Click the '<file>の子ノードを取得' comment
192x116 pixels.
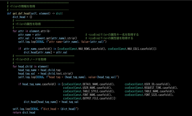pyautogui.click(x=31, y=59)
